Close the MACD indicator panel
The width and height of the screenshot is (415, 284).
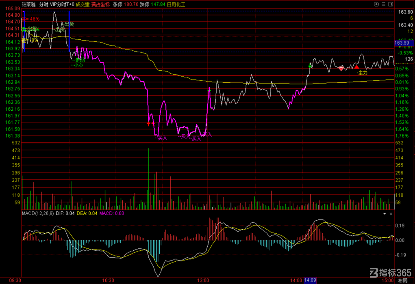(391, 213)
